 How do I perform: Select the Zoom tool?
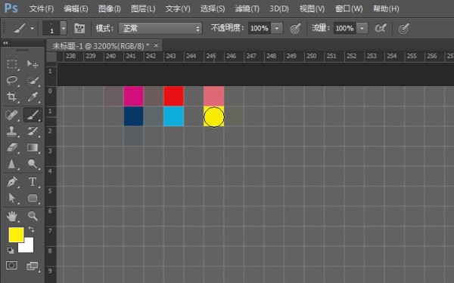click(33, 216)
